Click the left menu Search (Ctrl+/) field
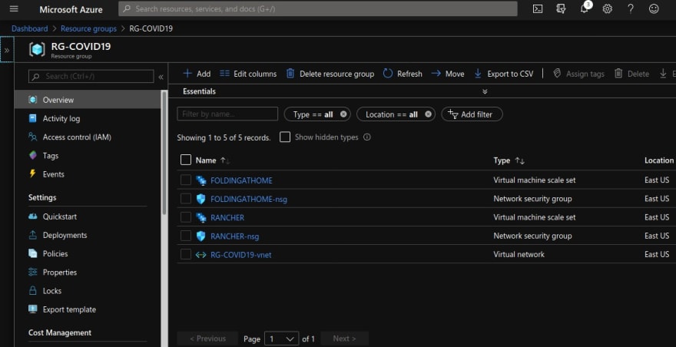This screenshot has width=676, height=347. click(91, 76)
